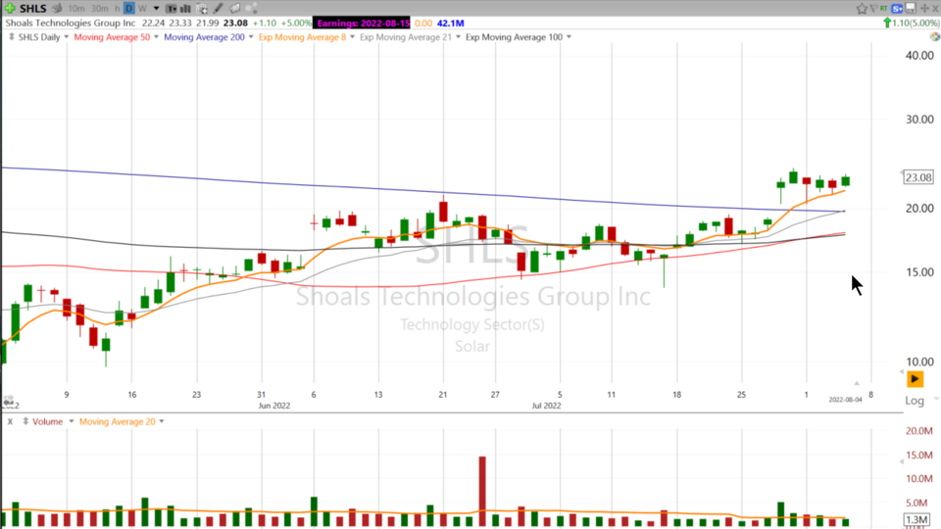Click the Earnings: 2022-08-15 label
Viewport: 941px width, 529px height.
point(363,23)
